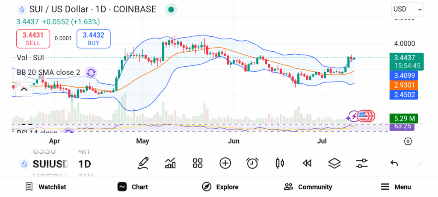The image size is (438, 197).
Task: Change the 1D timeframe selector
Action: point(85,164)
